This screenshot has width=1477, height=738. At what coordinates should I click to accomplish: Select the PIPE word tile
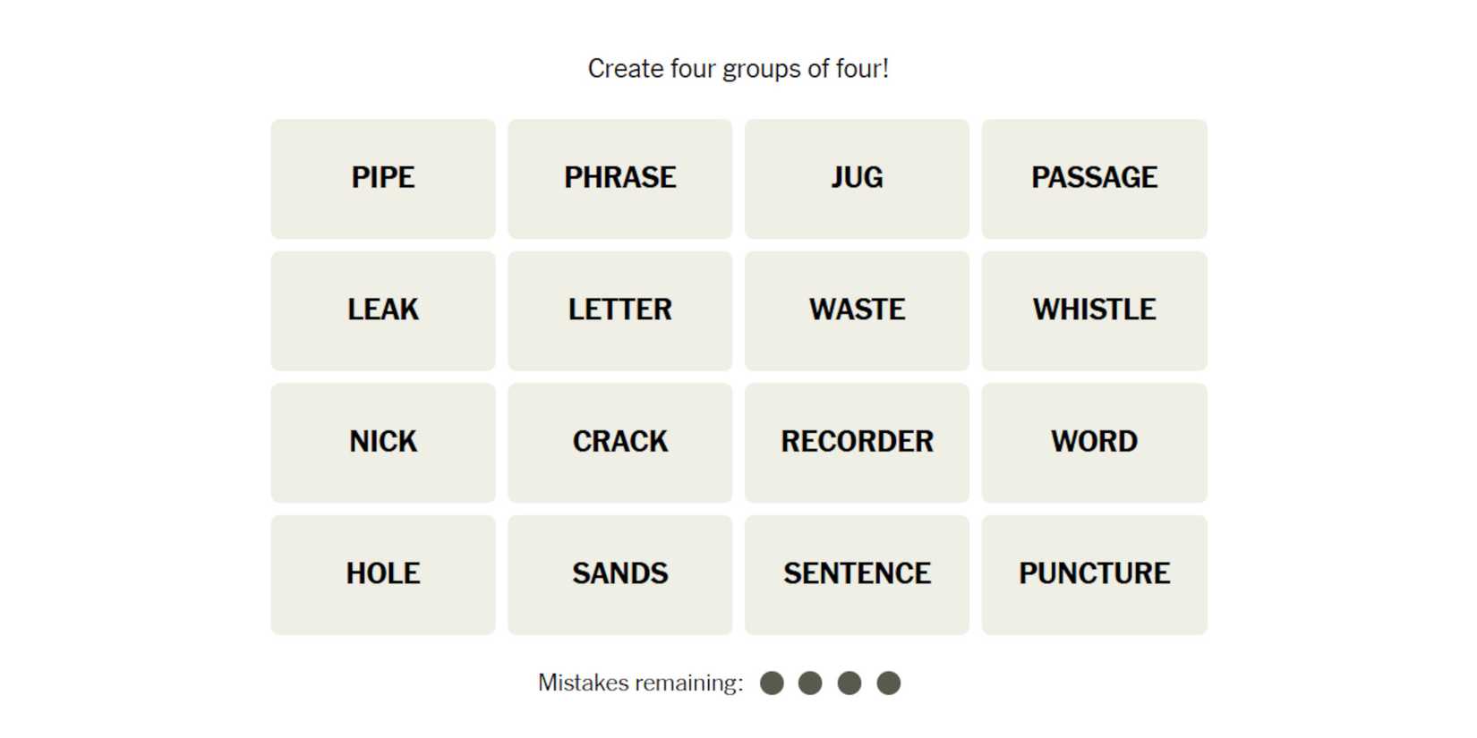click(x=383, y=178)
